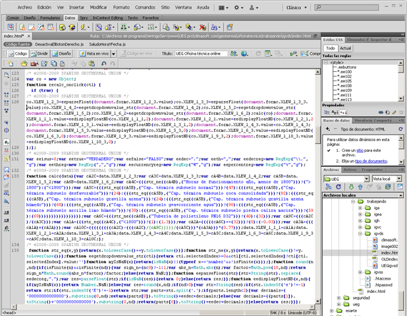Switch to Código view
407x316 pixels.
click(x=18, y=53)
